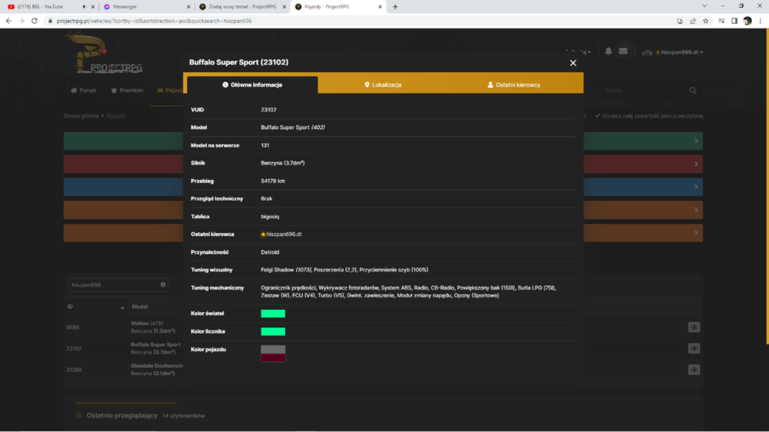
Task: Open the messages envelope icon
Action: coord(624,51)
